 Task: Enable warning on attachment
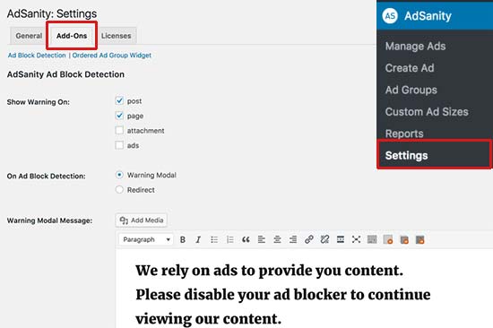click(119, 130)
